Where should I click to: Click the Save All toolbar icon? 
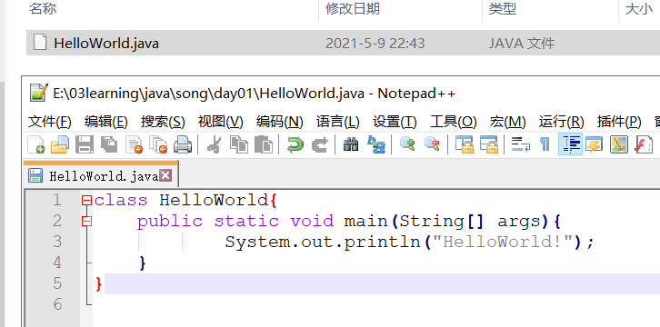(109, 144)
